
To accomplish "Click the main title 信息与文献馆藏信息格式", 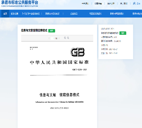I will [34, 30].
